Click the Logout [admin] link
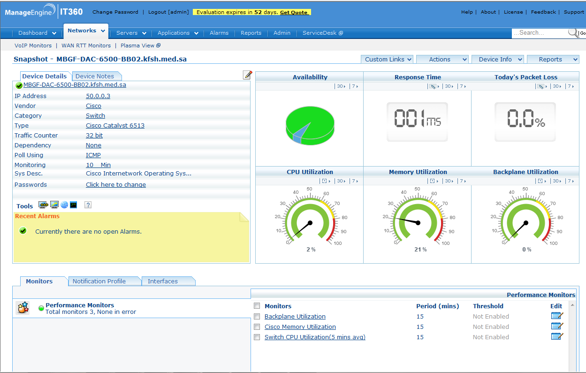This screenshot has width=586, height=373. [168, 12]
